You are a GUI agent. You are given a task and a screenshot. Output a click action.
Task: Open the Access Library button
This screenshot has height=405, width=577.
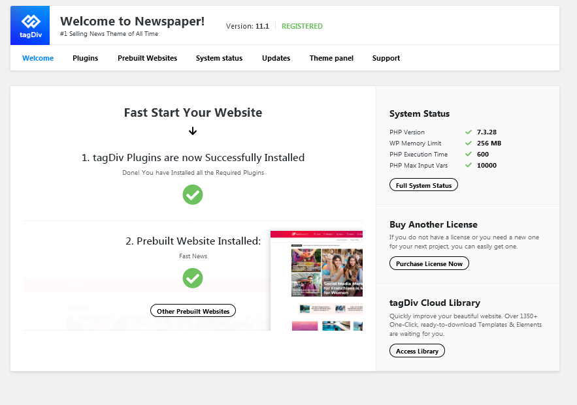tap(417, 351)
